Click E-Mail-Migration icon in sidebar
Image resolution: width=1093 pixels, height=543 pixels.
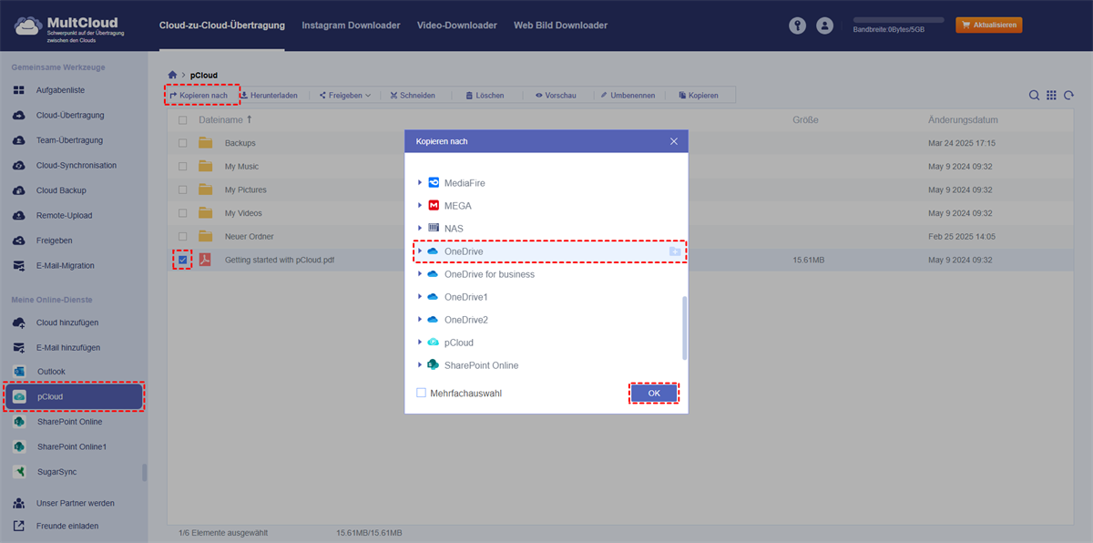coord(19,266)
